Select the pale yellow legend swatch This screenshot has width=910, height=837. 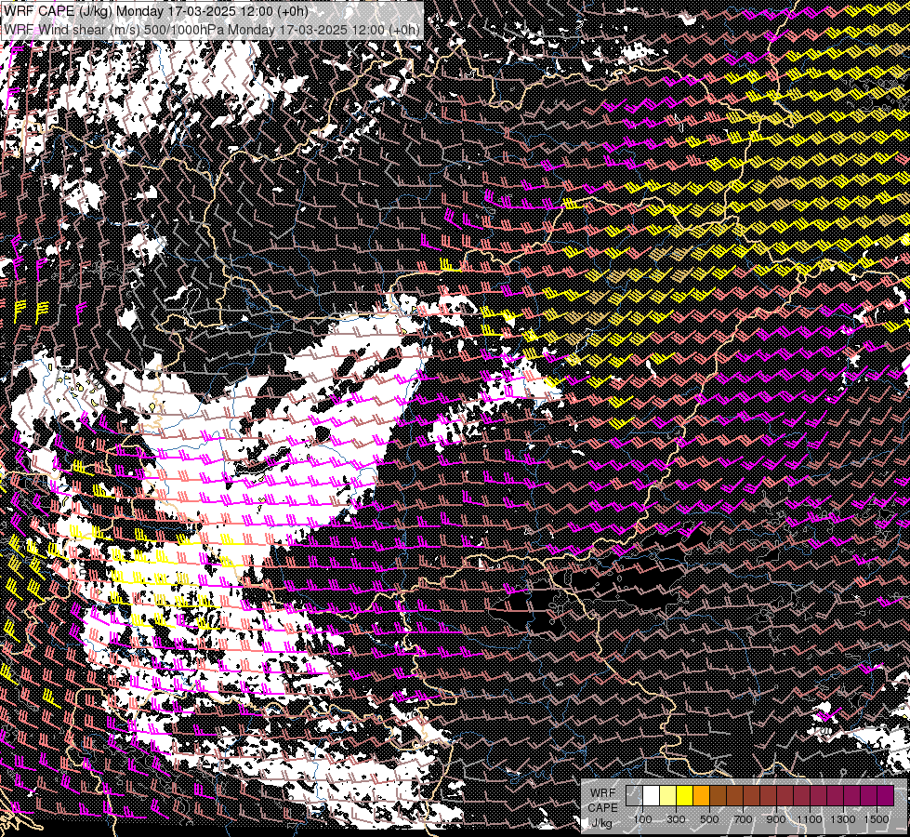click(668, 795)
